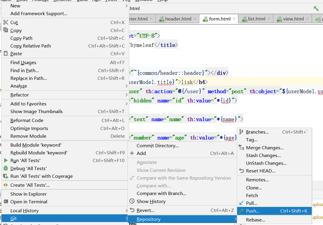323x225 pixels.
Task: Select Remove Module
Action: (x=65, y=136)
